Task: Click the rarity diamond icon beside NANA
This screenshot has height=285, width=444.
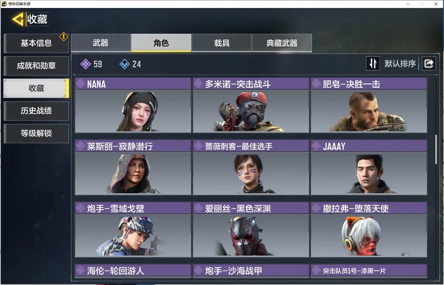Action: (x=80, y=84)
